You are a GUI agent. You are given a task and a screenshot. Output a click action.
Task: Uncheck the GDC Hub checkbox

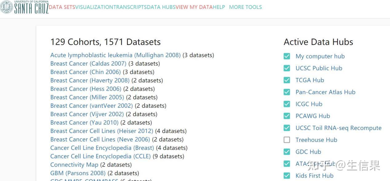click(x=287, y=152)
